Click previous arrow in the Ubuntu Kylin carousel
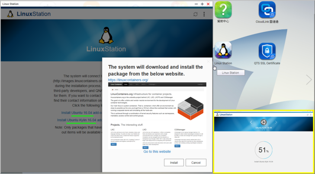 251,122
